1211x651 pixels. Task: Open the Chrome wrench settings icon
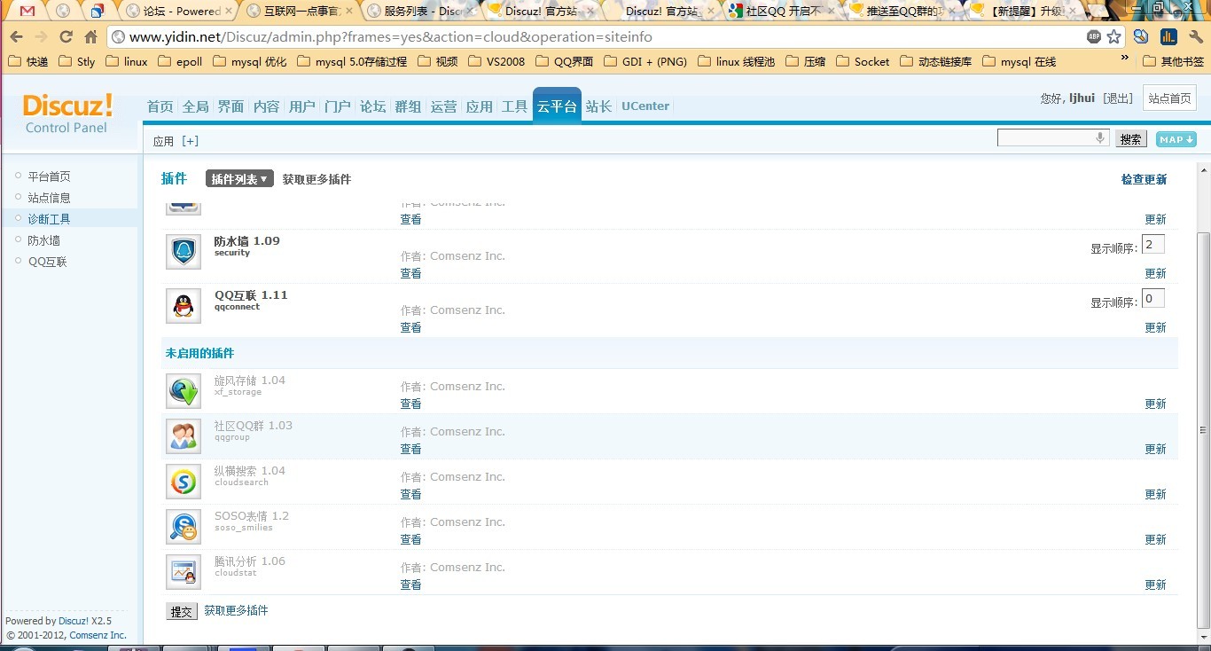tap(1195, 37)
